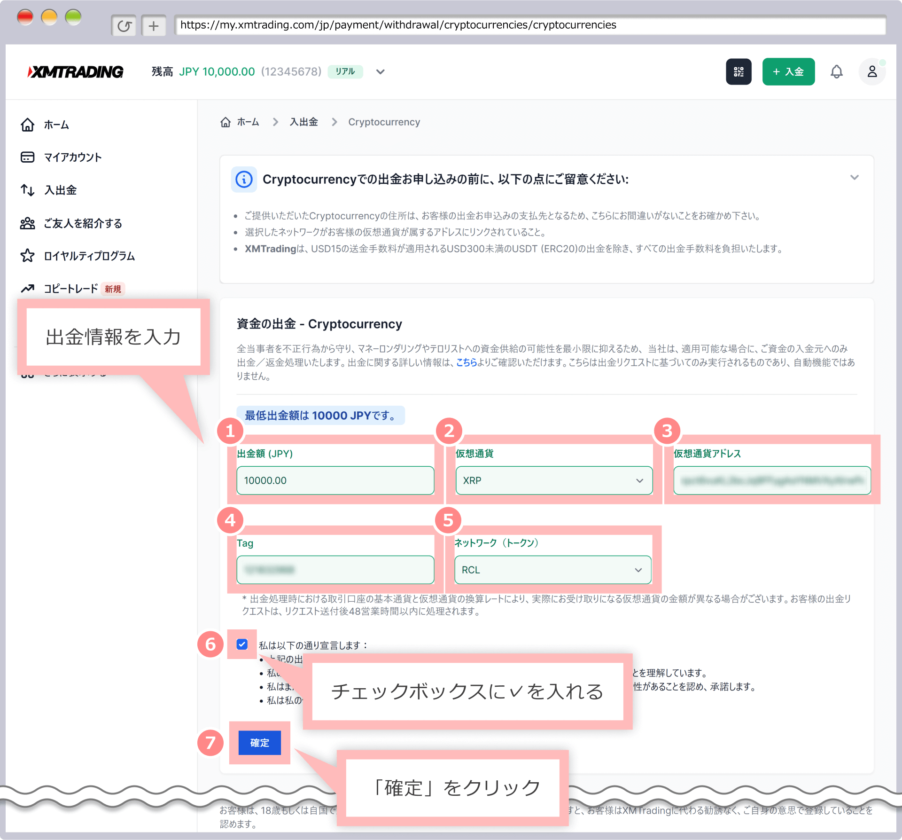
Task: Click the こちら link in description
Action: pyautogui.click(x=466, y=362)
